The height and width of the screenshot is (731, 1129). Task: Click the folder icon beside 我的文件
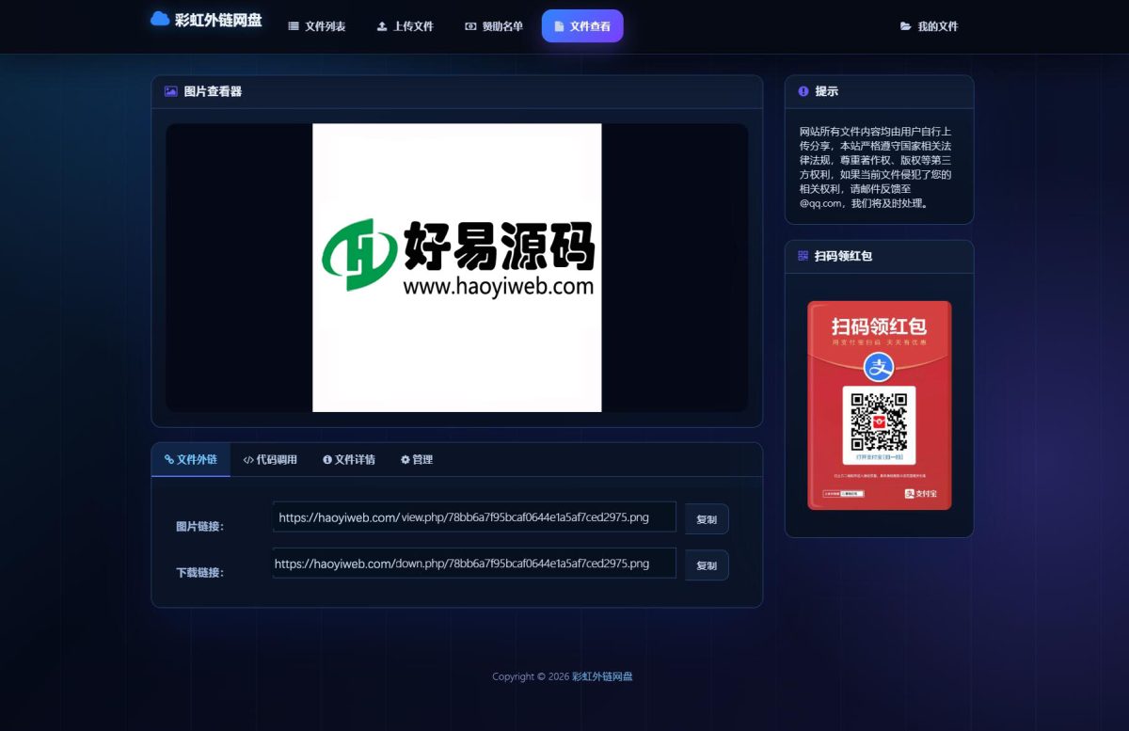906,26
